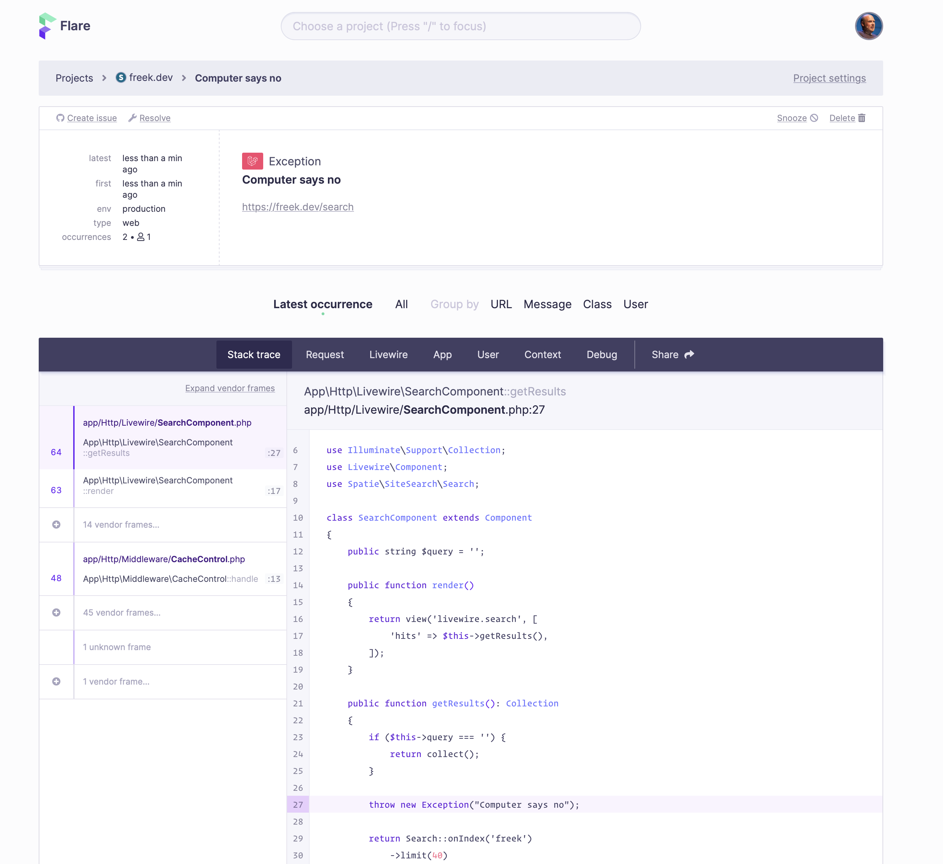Switch to the Context tab

pyautogui.click(x=542, y=355)
